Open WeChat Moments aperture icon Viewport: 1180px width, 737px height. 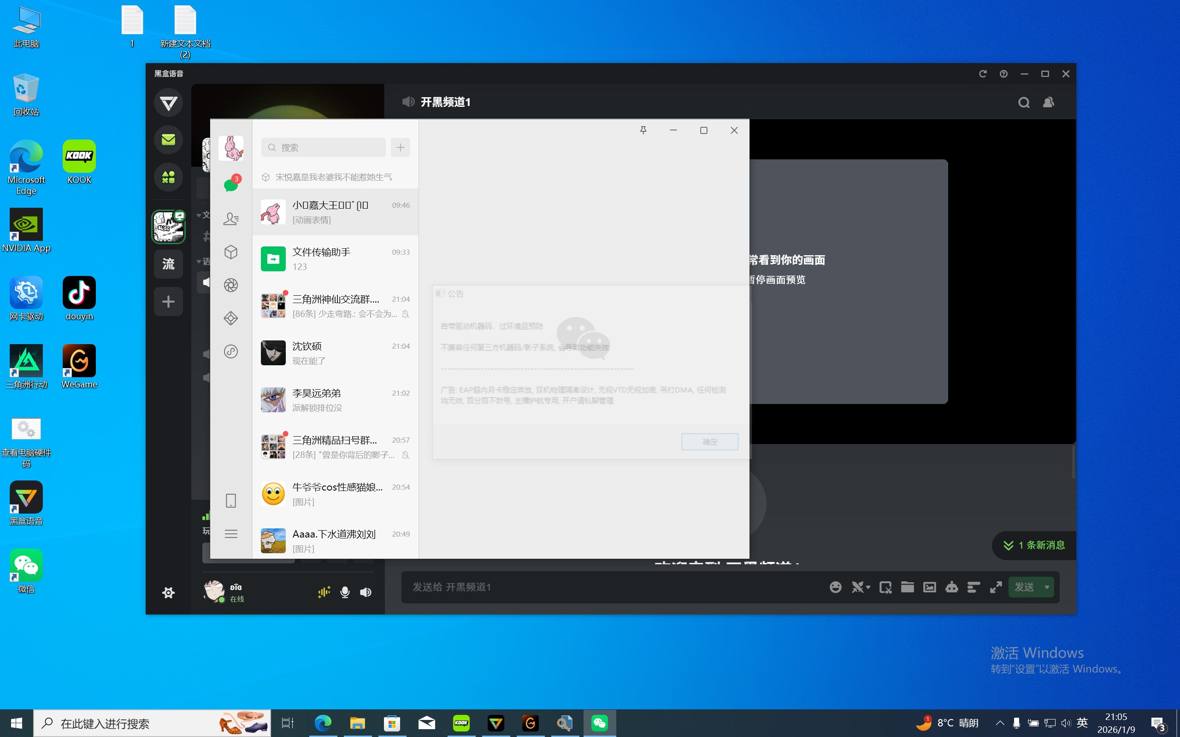coord(230,285)
